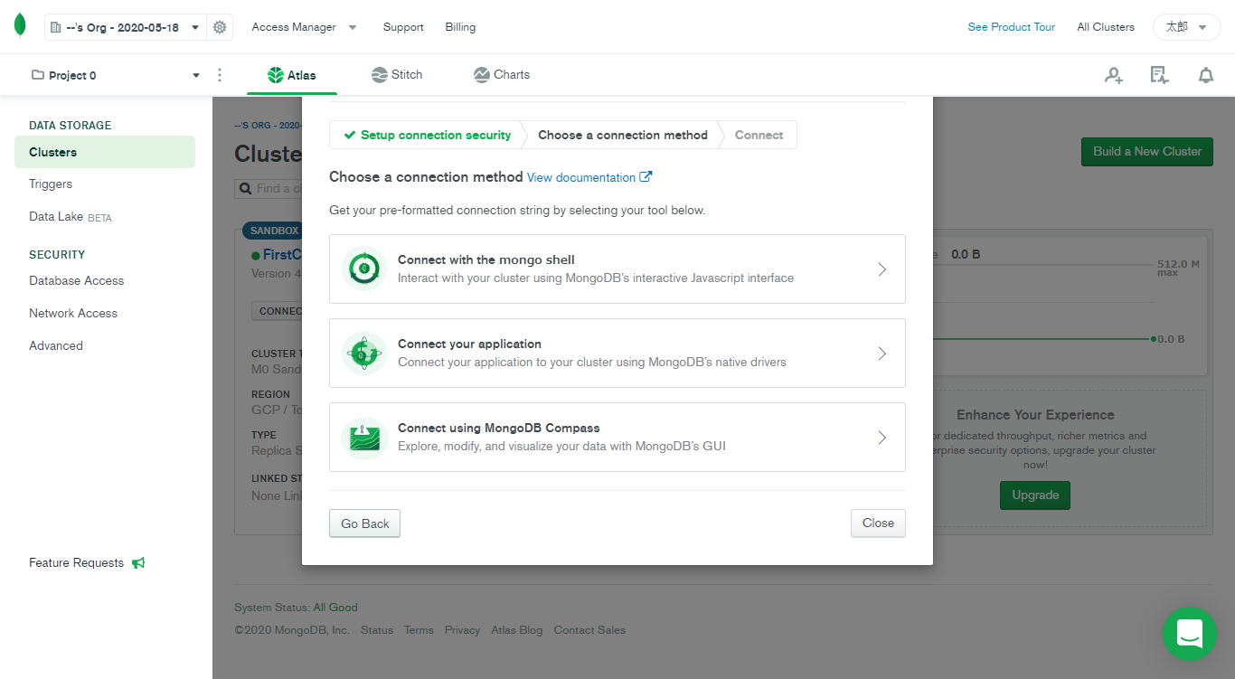The width and height of the screenshot is (1235, 679).
Task: Open Feature Requests link
Action: pos(76,562)
